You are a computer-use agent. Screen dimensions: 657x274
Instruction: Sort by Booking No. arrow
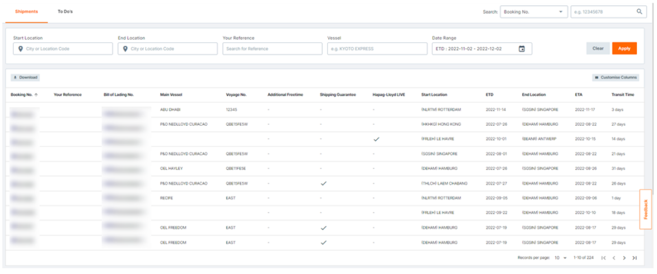click(36, 95)
